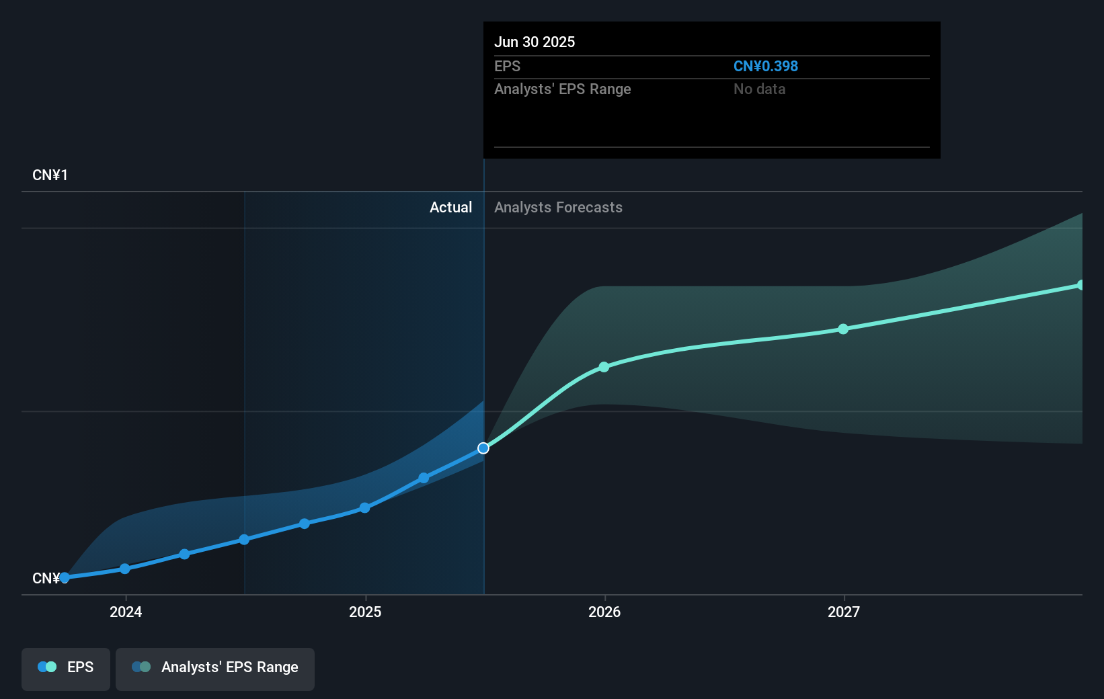Select the EPS legend dot icon
Viewport: 1104px width, 699px height.
click(47, 667)
